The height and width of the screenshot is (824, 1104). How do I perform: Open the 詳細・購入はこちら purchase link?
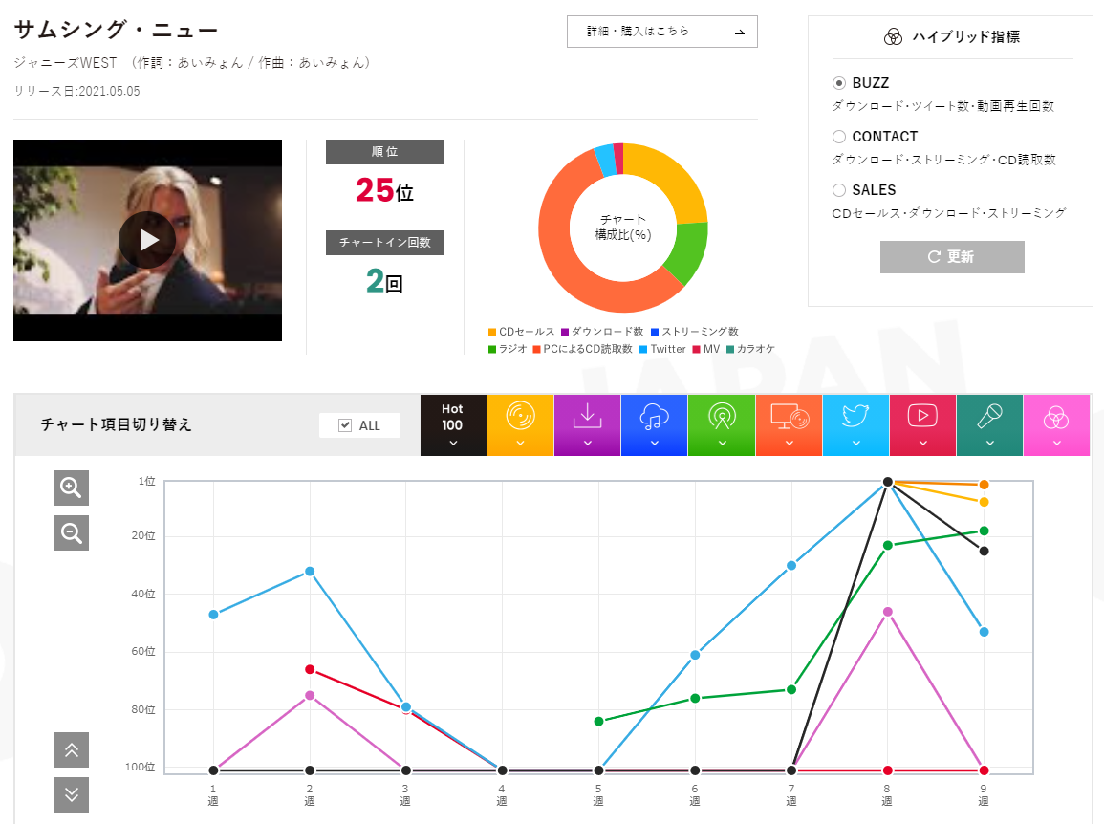click(x=661, y=32)
